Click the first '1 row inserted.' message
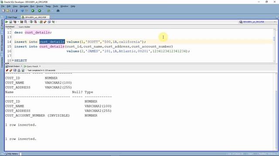The image size is (279, 156). (x=20, y=125)
